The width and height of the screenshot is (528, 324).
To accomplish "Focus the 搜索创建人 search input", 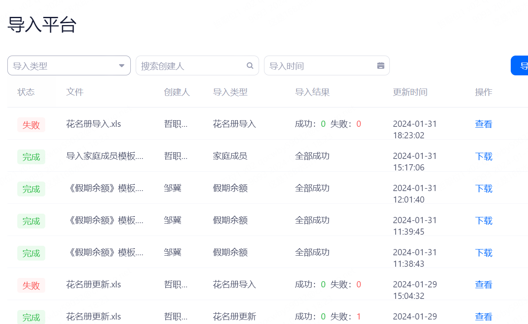I will (197, 65).
